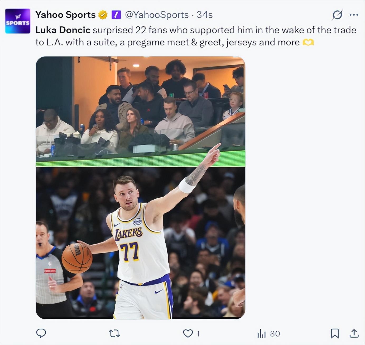Open Grok actions with the slashed-circle icon

337,15
